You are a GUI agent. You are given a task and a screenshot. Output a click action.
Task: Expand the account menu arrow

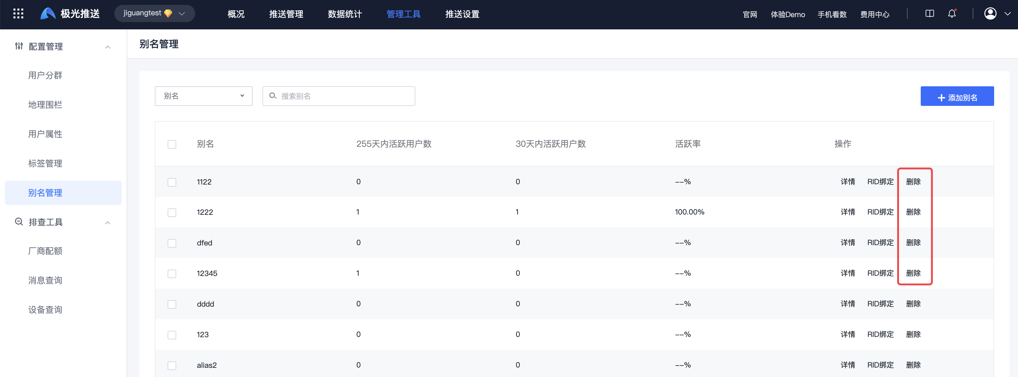1007,14
